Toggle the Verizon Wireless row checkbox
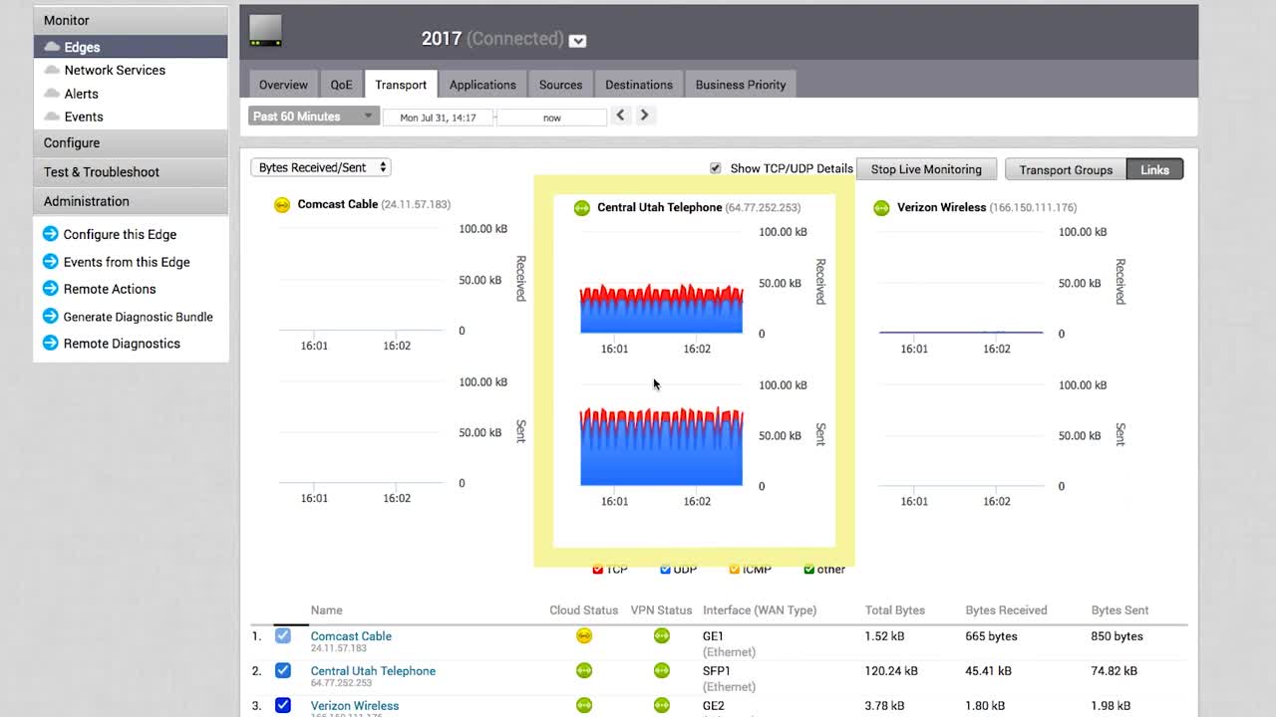This screenshot has height=717, width=1276. pos(283,705)
